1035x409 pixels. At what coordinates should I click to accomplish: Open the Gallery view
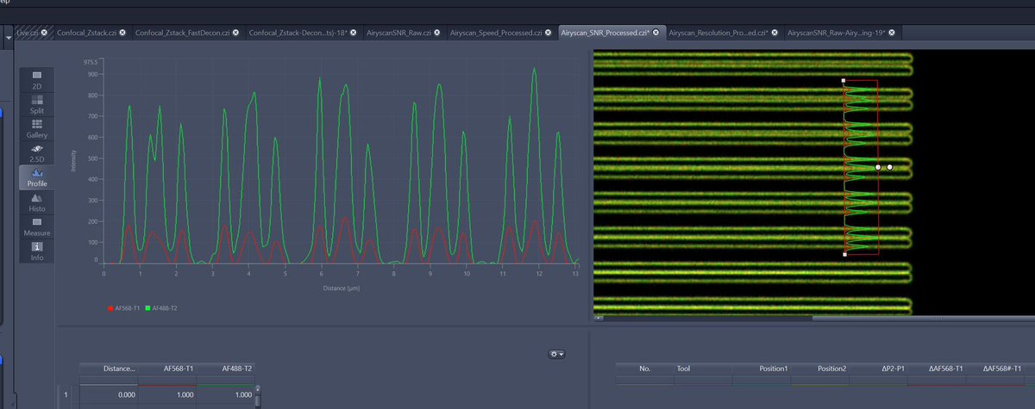pos(38,129)
